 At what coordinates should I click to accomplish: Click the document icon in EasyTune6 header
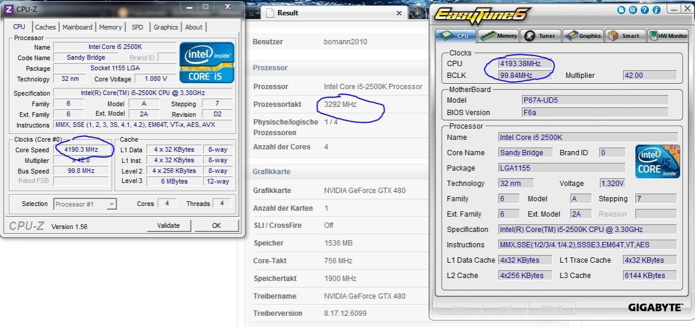(623, 9)
